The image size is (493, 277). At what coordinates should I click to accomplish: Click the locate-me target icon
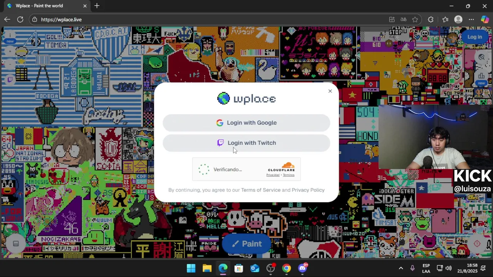click(x=477, y=244)
